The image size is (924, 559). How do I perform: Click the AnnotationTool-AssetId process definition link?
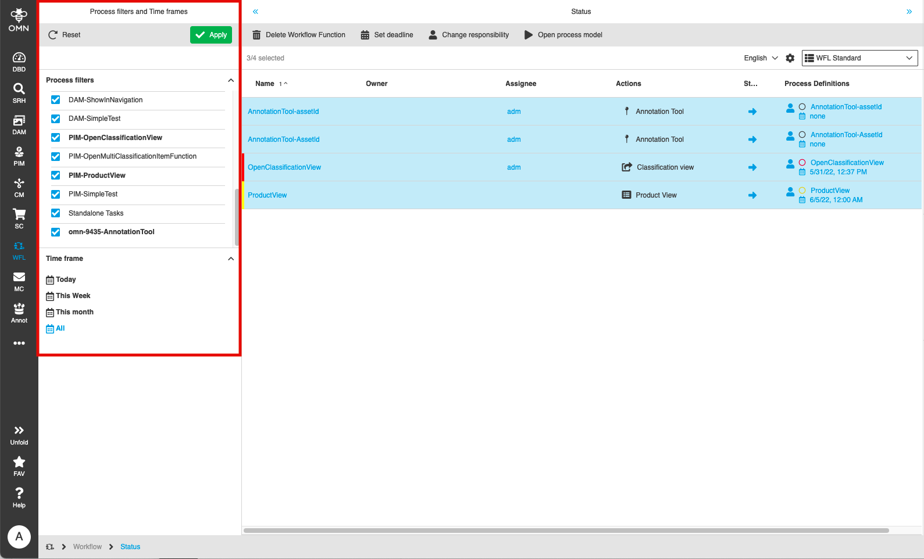click(847, 135)
